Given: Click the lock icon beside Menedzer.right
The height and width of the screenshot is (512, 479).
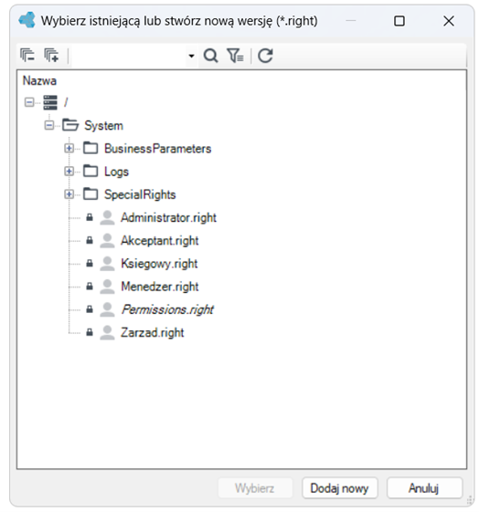Looking at the screenshot, I should click(x=90, y=287).
